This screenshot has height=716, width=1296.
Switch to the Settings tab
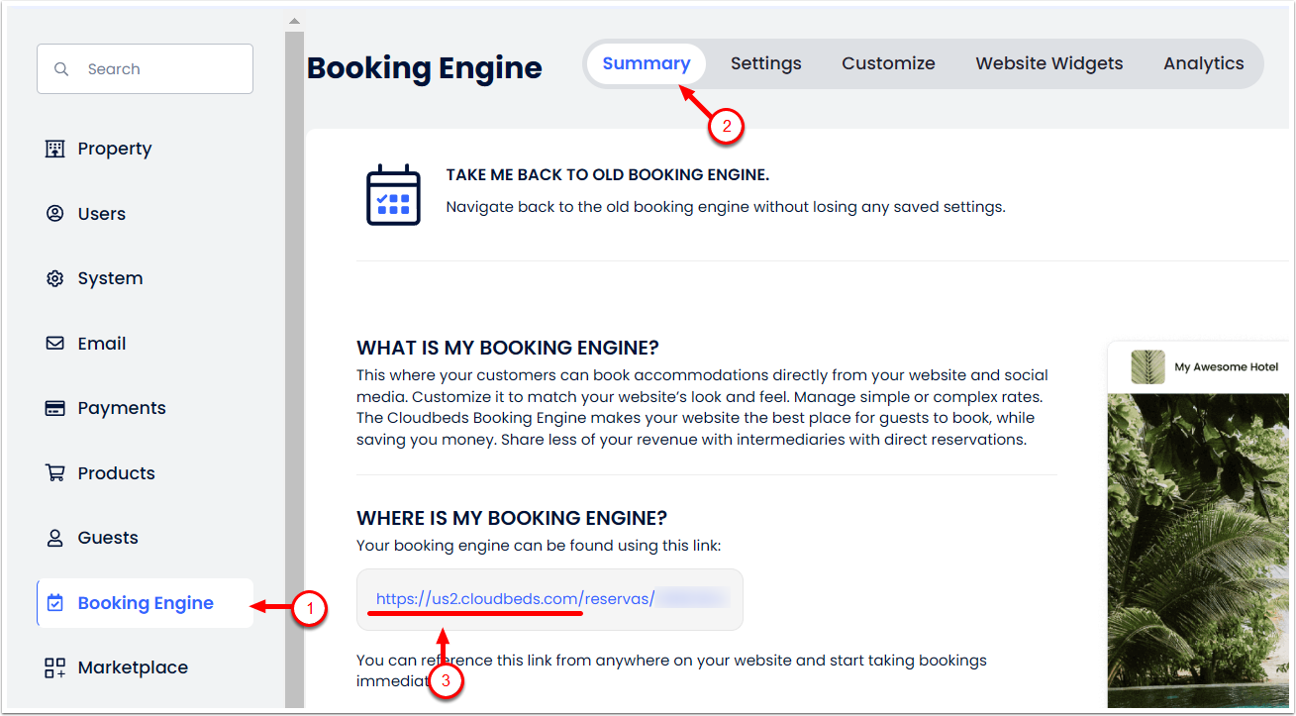765,63
